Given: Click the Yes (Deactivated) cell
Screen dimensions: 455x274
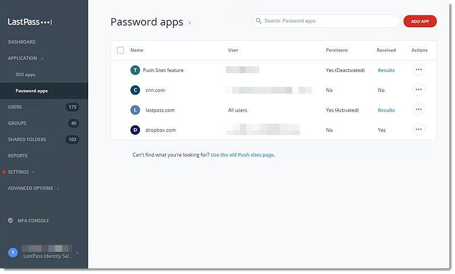Looking at the screenshot, I should [x=345, y=70].
